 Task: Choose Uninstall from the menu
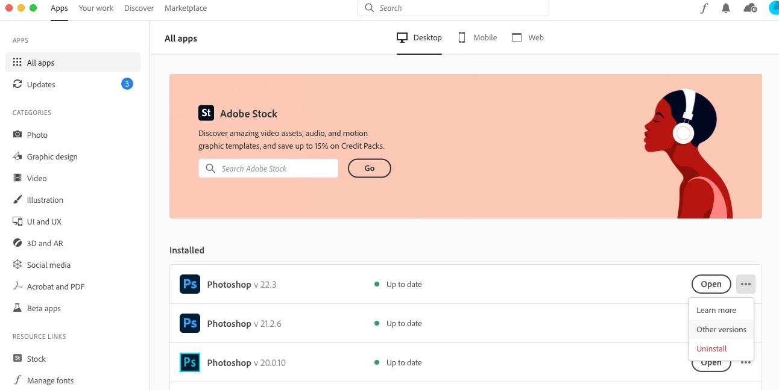coord(721,348)
